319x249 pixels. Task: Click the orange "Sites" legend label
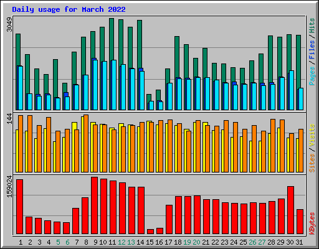click(x=312, y=163)
